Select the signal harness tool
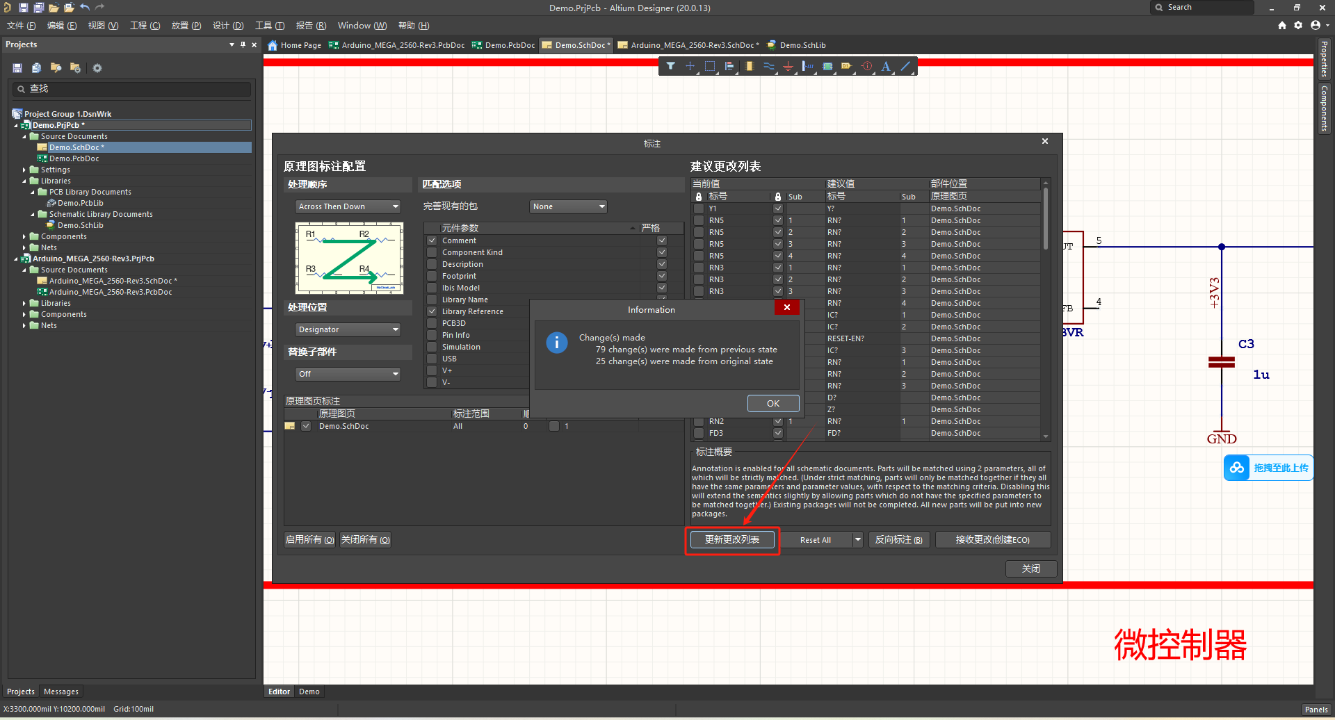Viewport: 1335px width, 720px height. (x=808, y=66)
